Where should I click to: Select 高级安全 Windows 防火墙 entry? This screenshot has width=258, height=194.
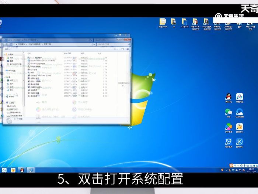39,75
